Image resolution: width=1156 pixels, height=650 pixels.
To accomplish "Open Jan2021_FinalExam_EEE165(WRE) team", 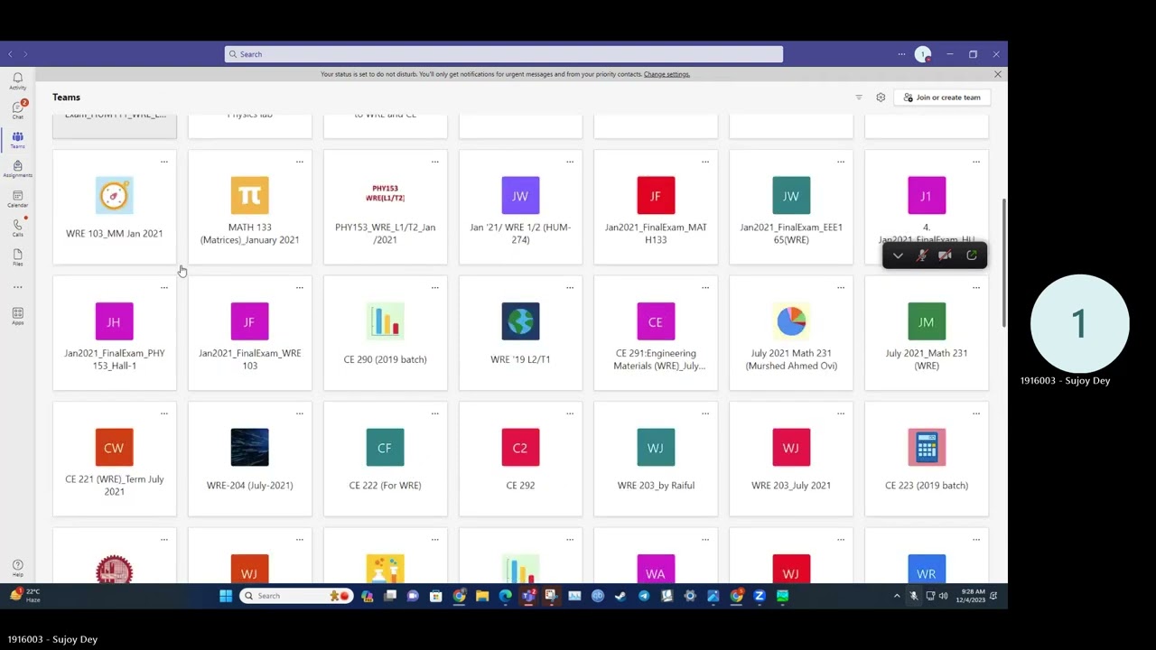I will [791, 209].
